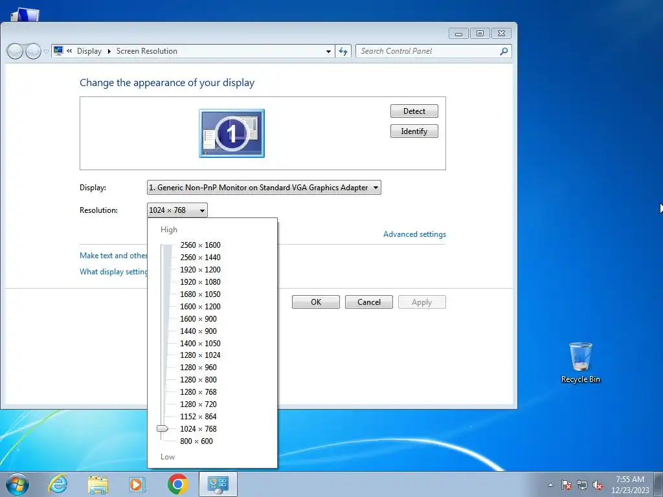Choose 1440 × 900 resolution
The height and width of the screenshot is (497, 663).
tap(198, 331)
